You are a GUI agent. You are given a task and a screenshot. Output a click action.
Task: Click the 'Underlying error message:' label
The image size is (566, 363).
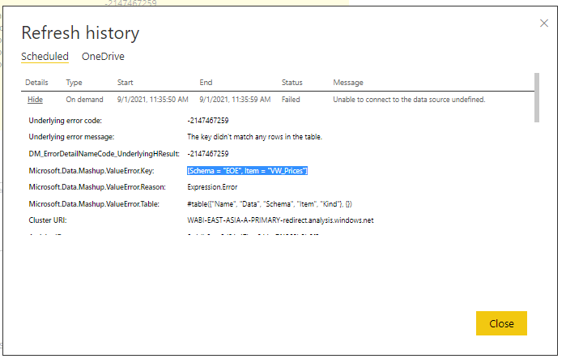pos(71,137)
